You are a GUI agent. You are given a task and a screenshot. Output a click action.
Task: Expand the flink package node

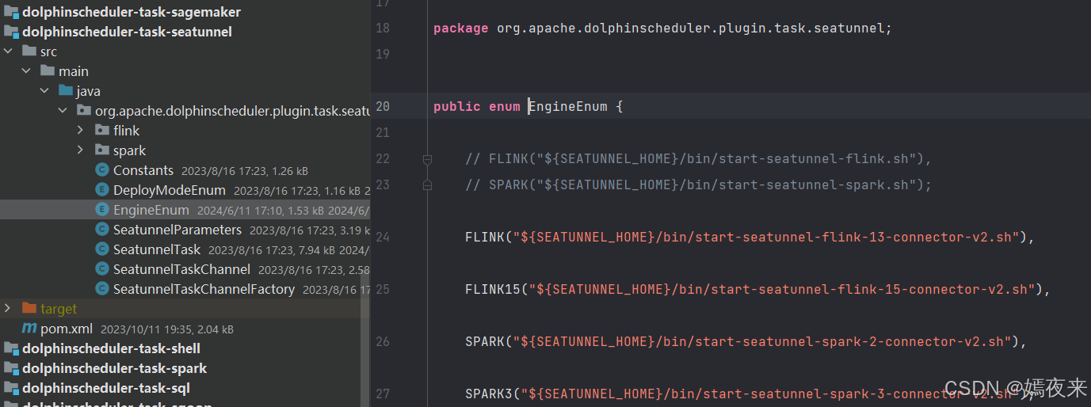[x=80, y=131]
